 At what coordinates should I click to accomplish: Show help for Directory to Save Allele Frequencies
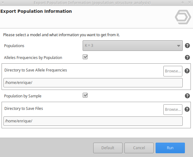pyautogui.click(x=187, y=71)
